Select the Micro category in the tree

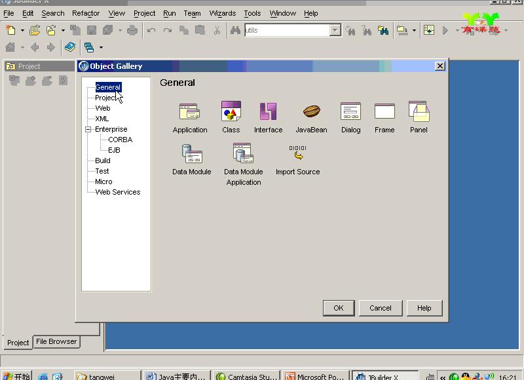point(103,182)
